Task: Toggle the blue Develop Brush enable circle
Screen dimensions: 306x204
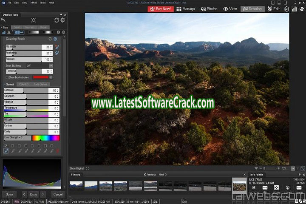Action: 55,39
